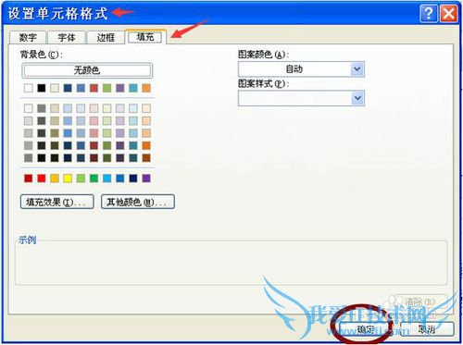Pick the aqua swatch in top theme row

pyautogui.click(x=133, y=88)
